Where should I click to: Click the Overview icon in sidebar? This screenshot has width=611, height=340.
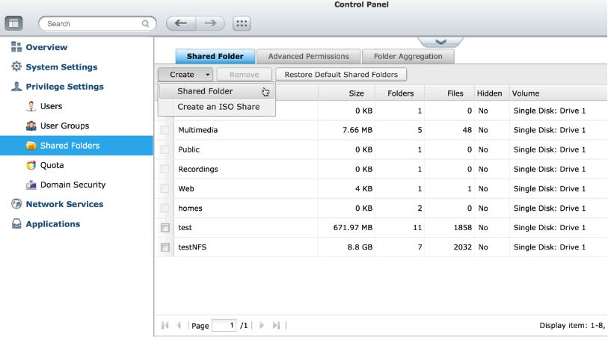click(x=16, y=47)
